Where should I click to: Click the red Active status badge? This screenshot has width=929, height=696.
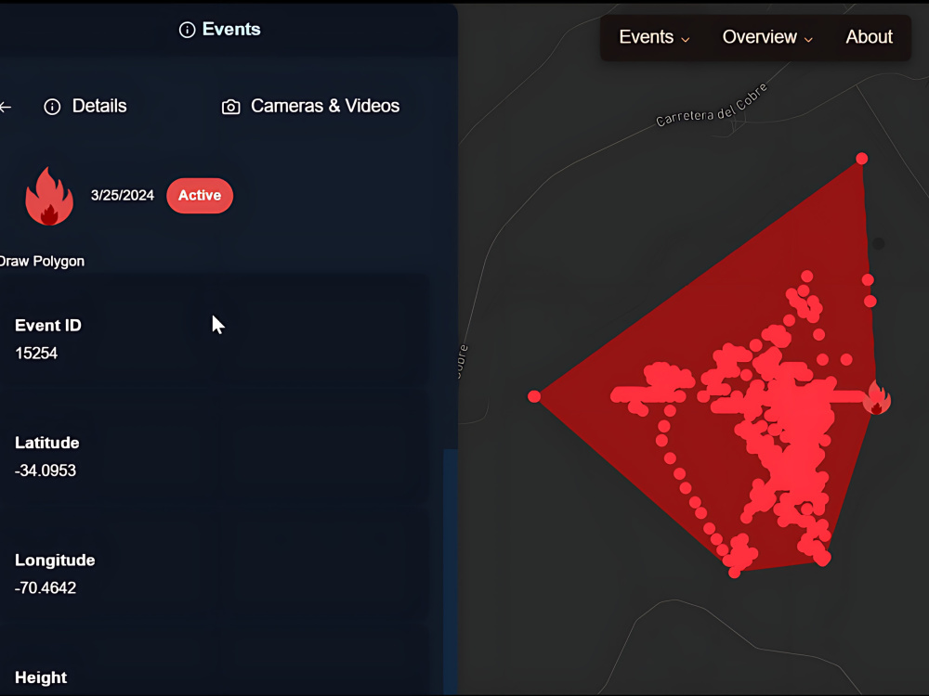(200, 195)
